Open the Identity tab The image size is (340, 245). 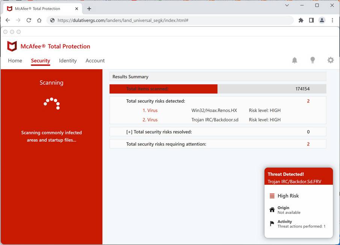coord(68,61)
